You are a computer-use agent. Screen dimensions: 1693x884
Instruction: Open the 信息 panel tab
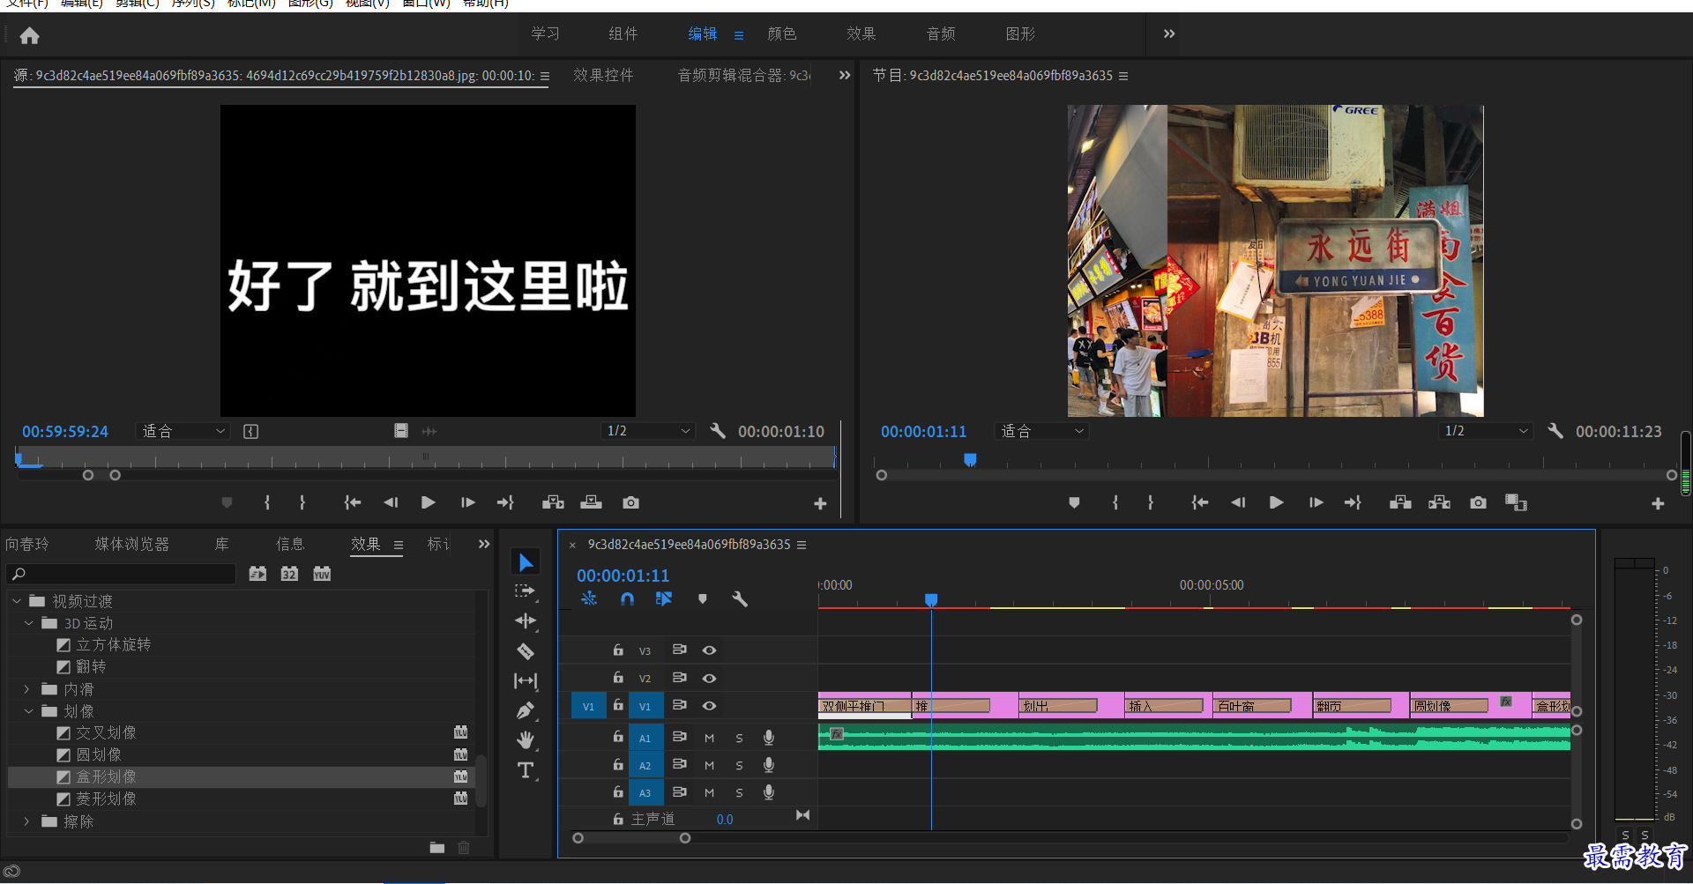pyautogui.click(x=290, y=544)
